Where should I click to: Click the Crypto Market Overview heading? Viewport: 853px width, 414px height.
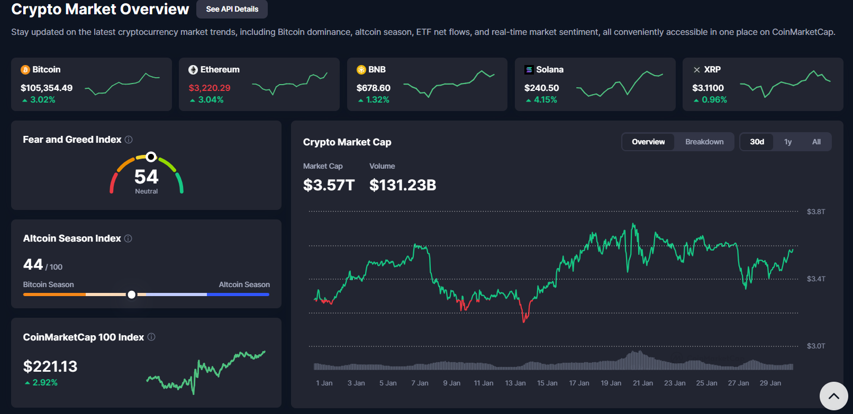coord(100,9)
